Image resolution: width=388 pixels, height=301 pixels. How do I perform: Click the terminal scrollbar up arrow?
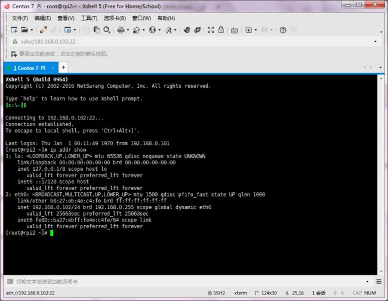(381, 79)
